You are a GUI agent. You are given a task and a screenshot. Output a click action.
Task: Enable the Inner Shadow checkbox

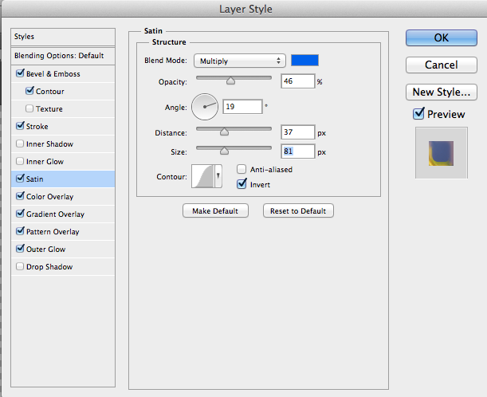[x=20, y=143]
